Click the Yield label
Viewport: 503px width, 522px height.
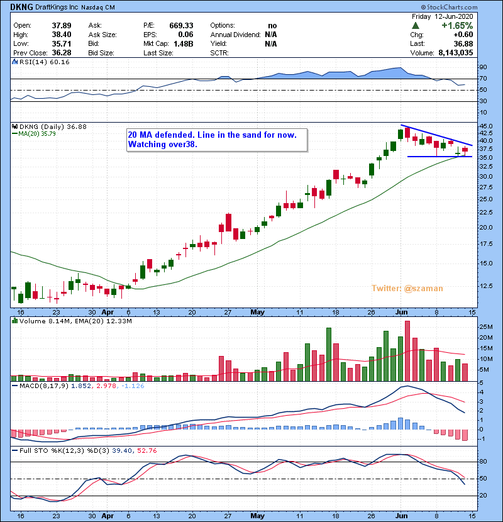pyautogui.click(x=218, y=43)
